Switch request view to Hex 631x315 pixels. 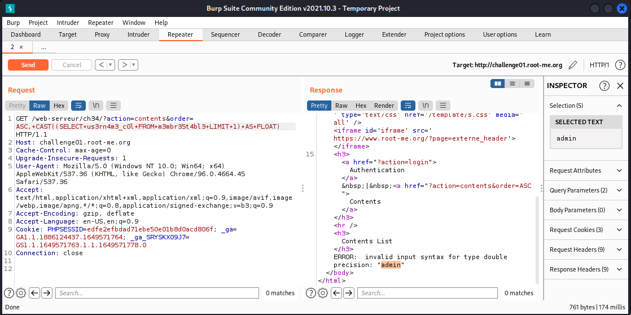tap(59, 106)
